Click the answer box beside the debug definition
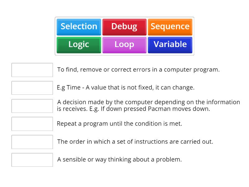 32,70
